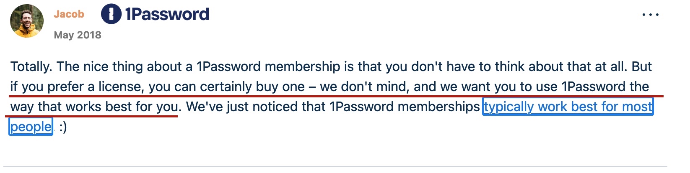Follow the blue "people" link on the last line

pyautogui.click(x=31, y=127)
